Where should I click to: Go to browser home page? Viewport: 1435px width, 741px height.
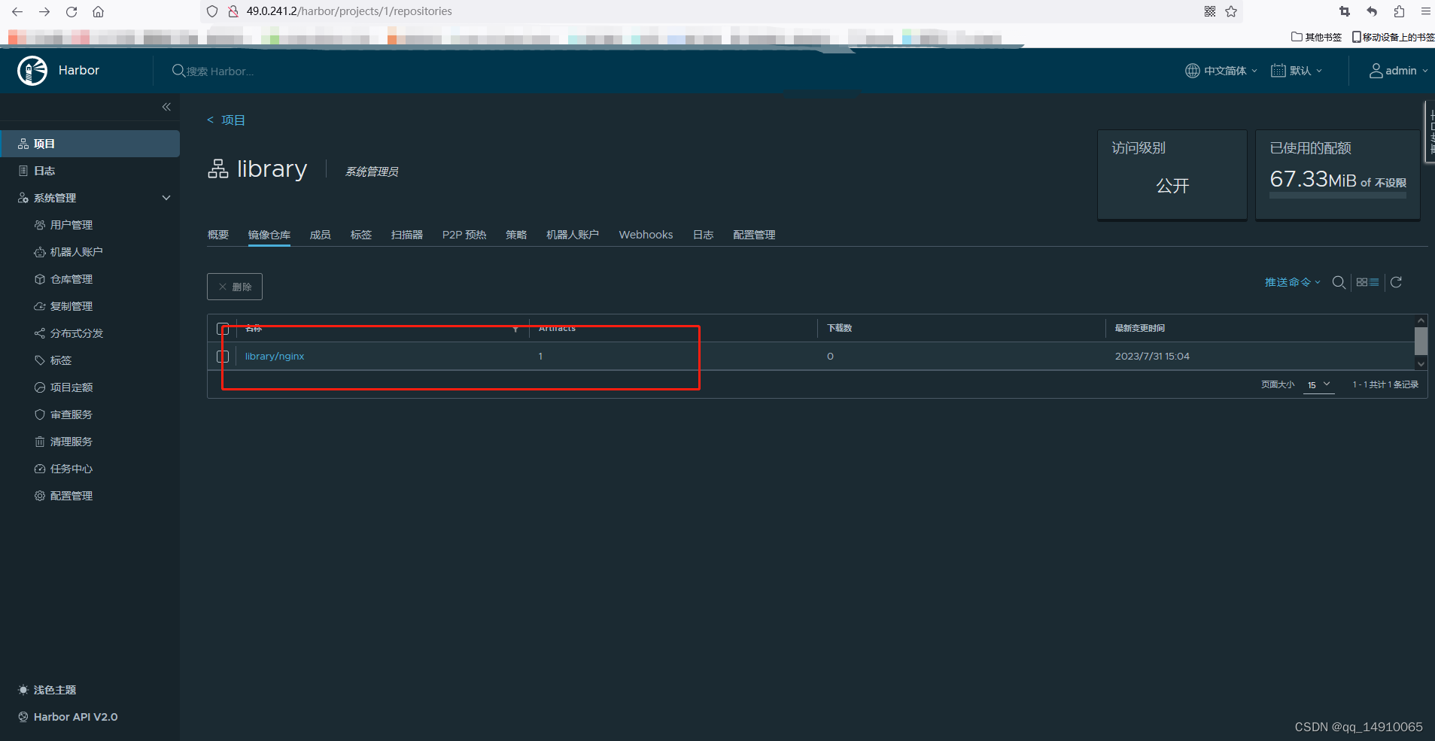point(98,11)
